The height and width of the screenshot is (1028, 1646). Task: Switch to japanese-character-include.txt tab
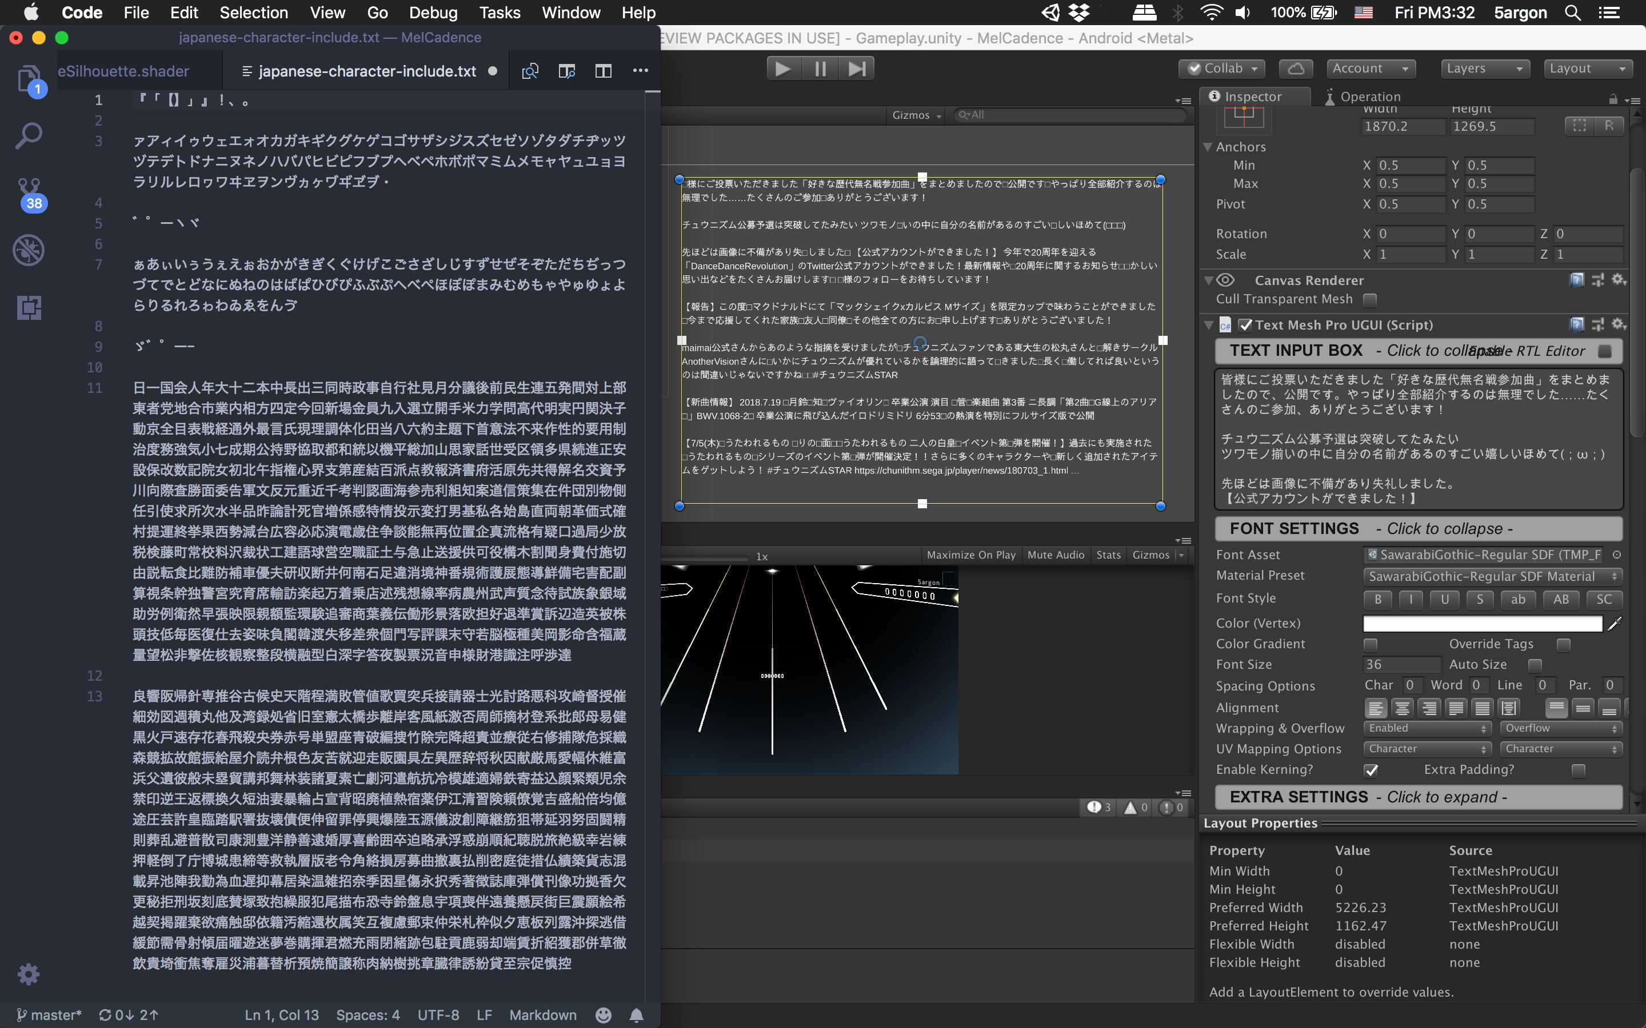click(x=367, y=71)
